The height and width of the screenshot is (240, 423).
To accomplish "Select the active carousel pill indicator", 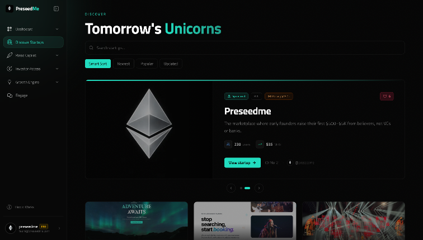I will (x=247, y=188).
